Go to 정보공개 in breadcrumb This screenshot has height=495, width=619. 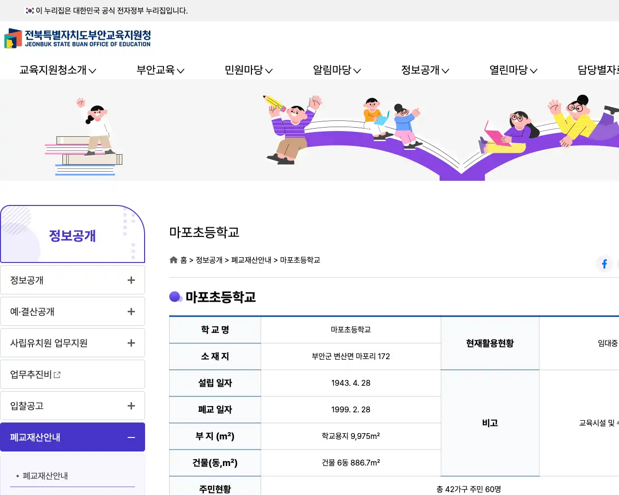(209, 260)
